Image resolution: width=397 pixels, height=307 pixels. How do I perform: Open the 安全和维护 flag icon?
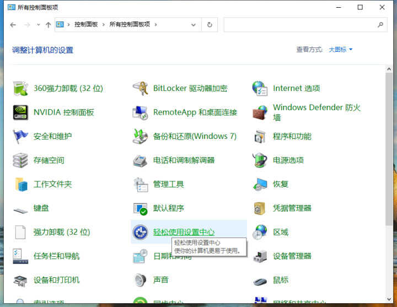coord(20,136)
